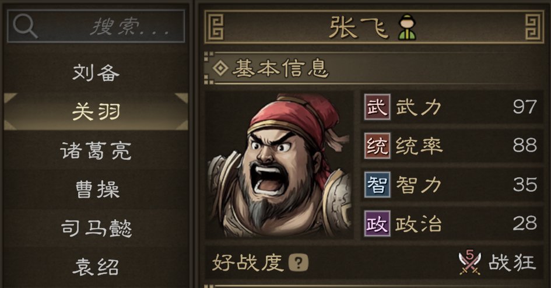Viewport: 551px width, 288px height.
Task: Collapse the 基本信息 section header
Action: pyautogui.click(x=374, y=68)
